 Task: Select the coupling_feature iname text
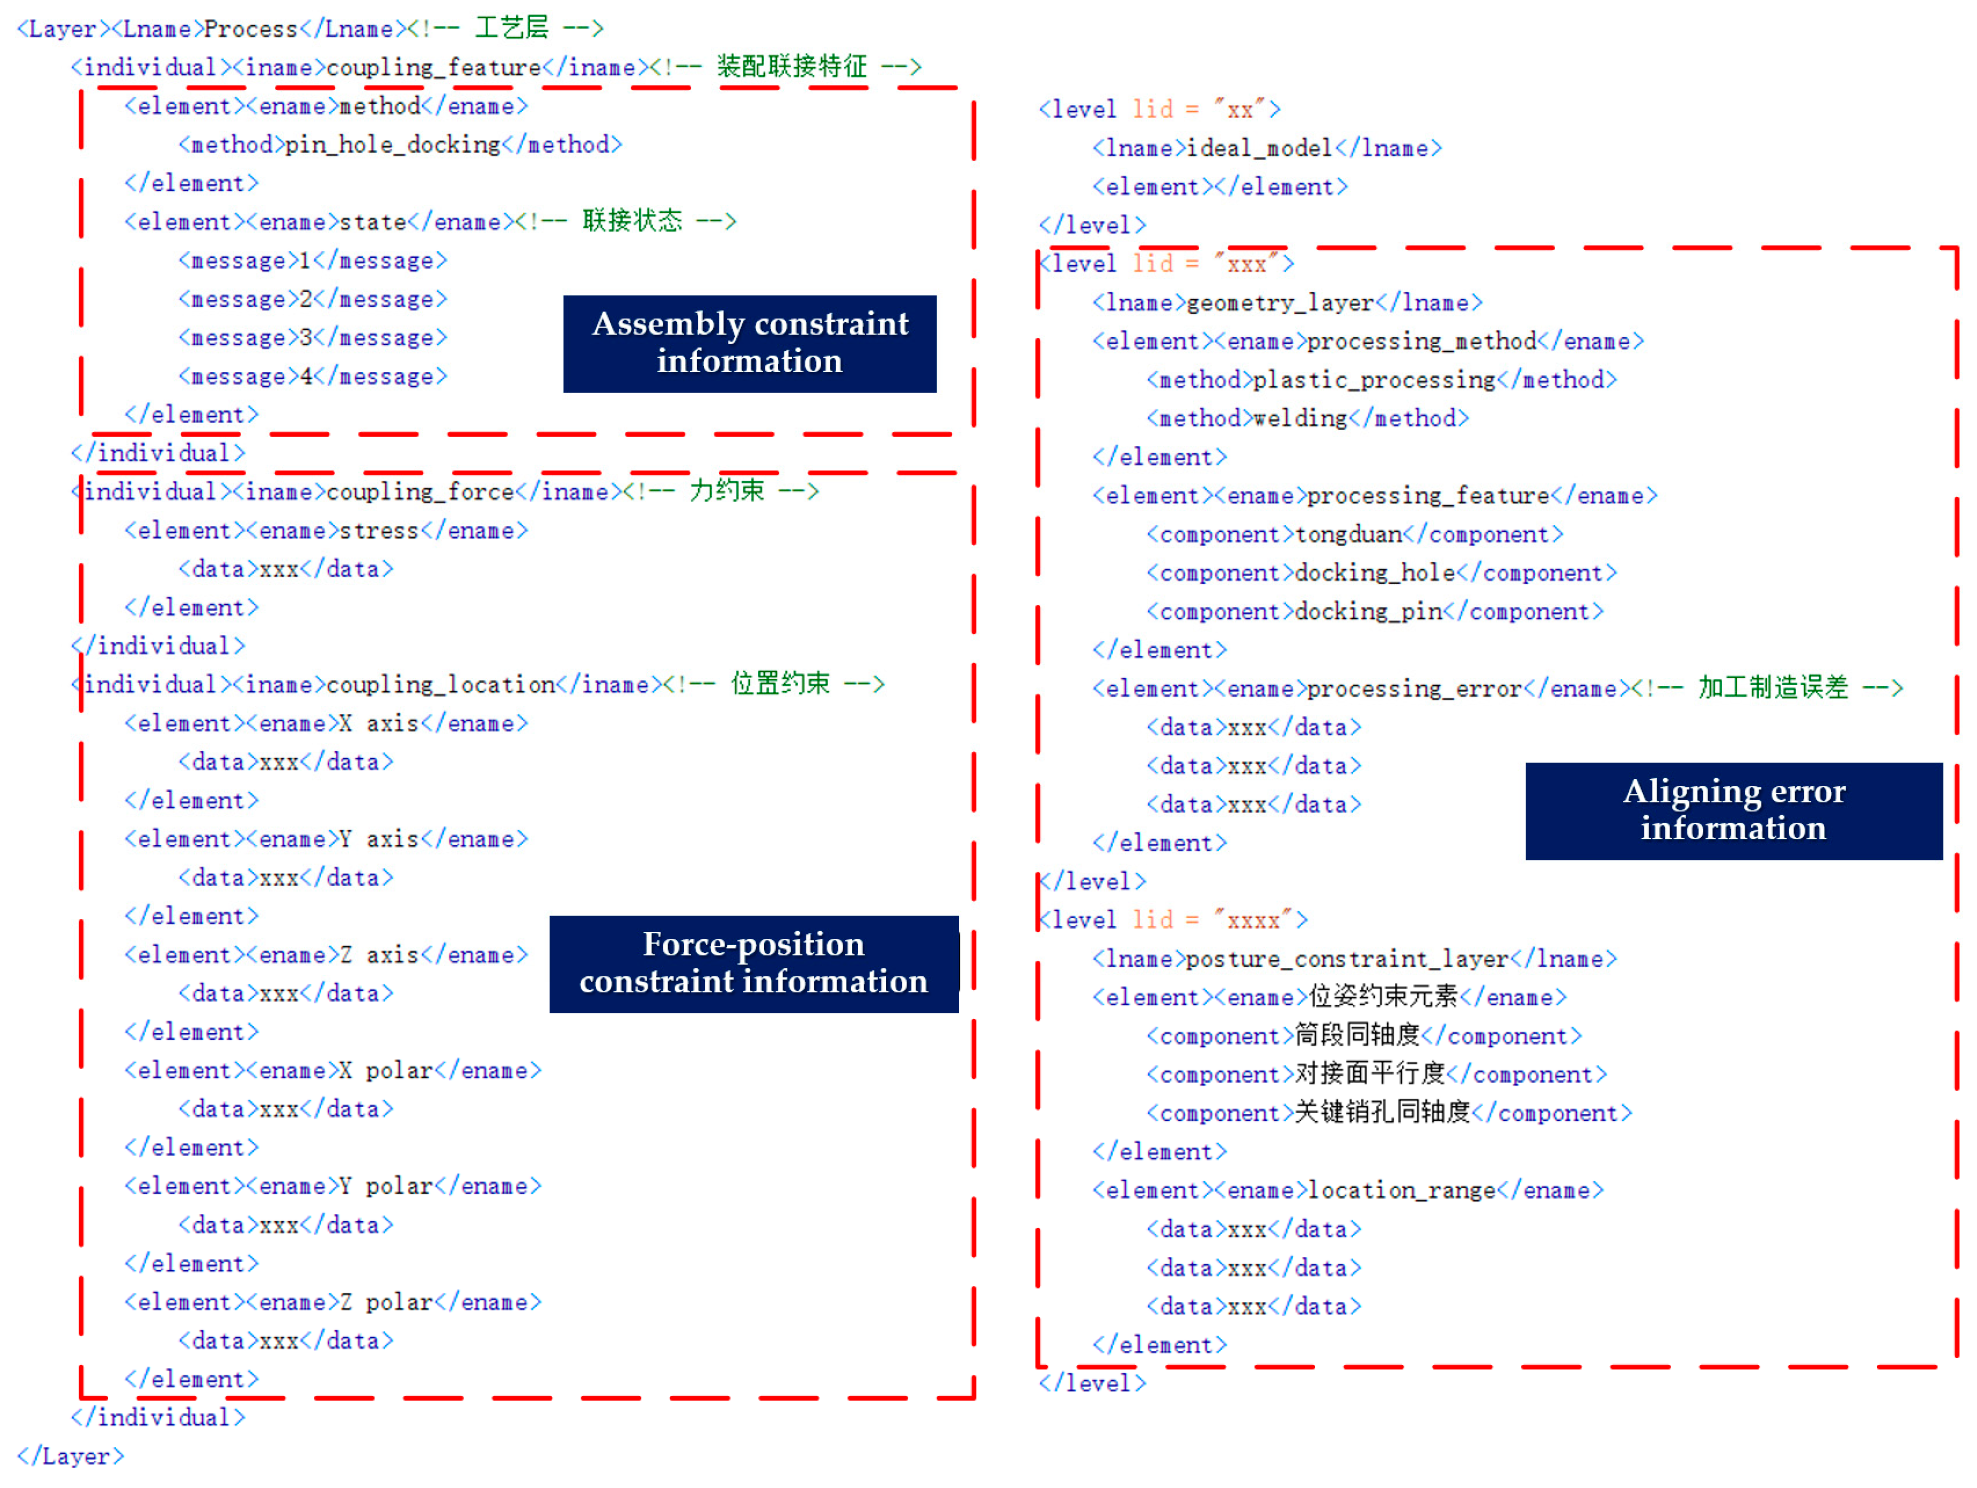[433, 68]
